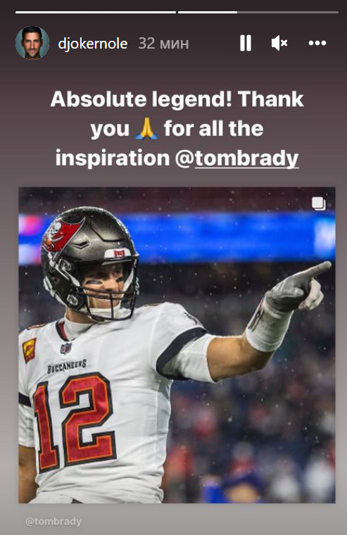Tap the multiple-photos carousel icon
Screen dimensions: 347x535
coord(319,203)
